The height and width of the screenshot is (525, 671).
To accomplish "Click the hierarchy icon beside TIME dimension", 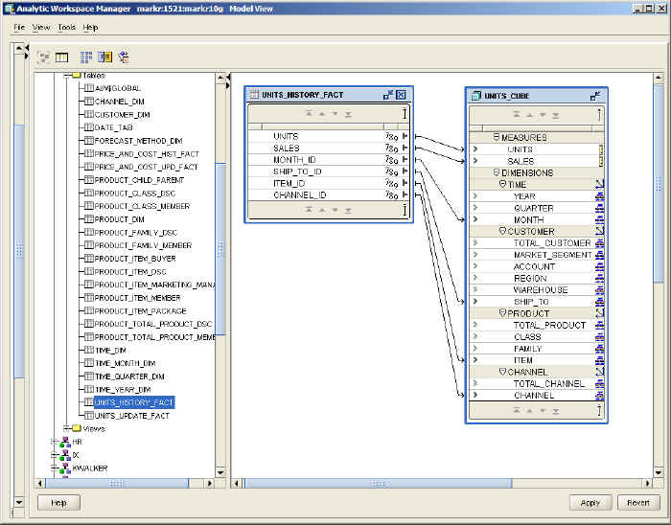I will (x=599, y=184).
